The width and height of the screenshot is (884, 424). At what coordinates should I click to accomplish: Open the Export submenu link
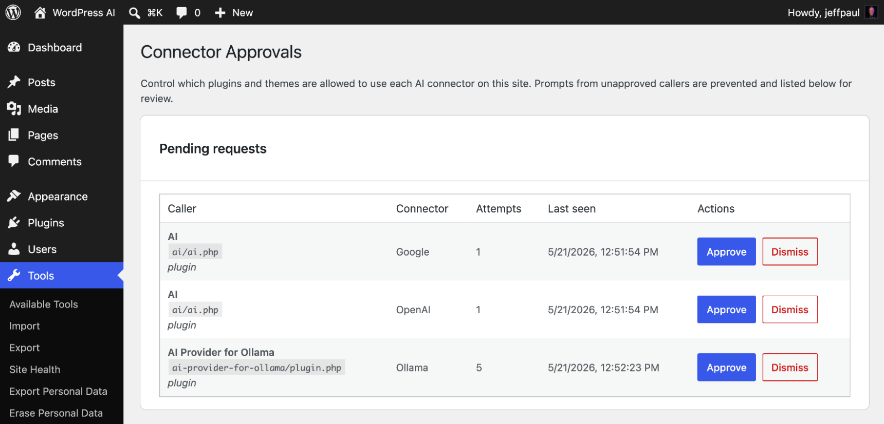[25, 348]
